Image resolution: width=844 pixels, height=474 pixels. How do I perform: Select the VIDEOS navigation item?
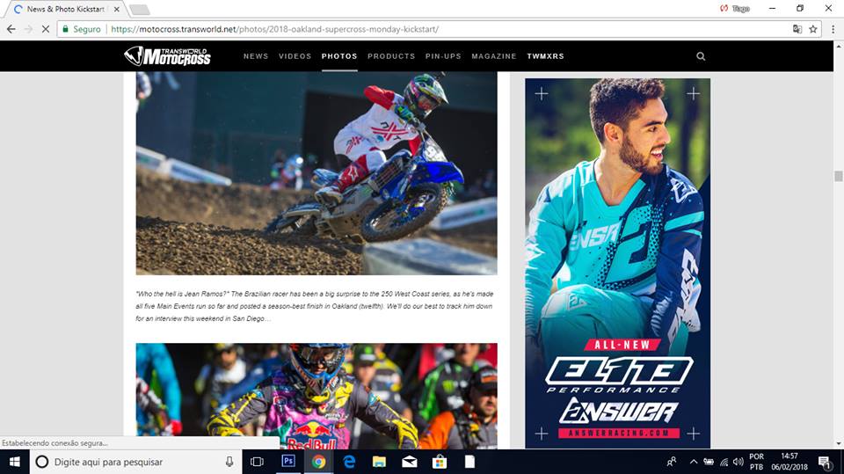pyautogui.click(x=295, y=56)
